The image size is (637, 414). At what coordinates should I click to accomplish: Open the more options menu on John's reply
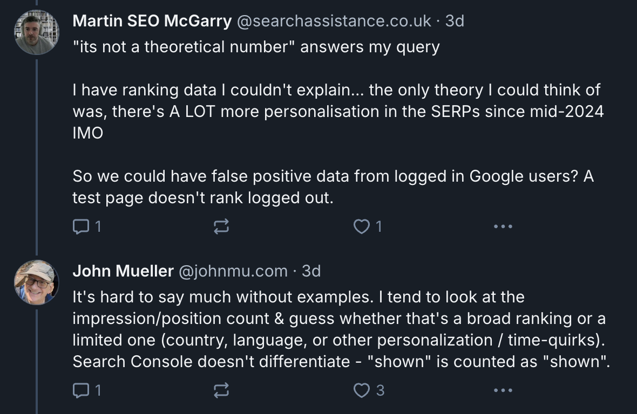tap(503, 391)
